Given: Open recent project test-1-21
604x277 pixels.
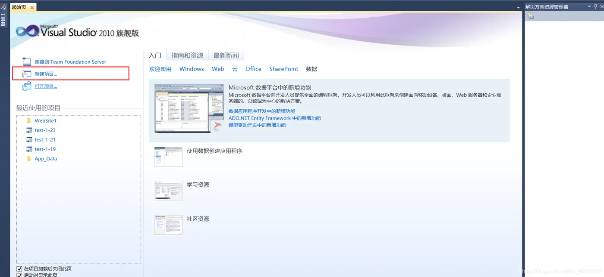Looking at the screenshot, I should [x=45, y=140].
